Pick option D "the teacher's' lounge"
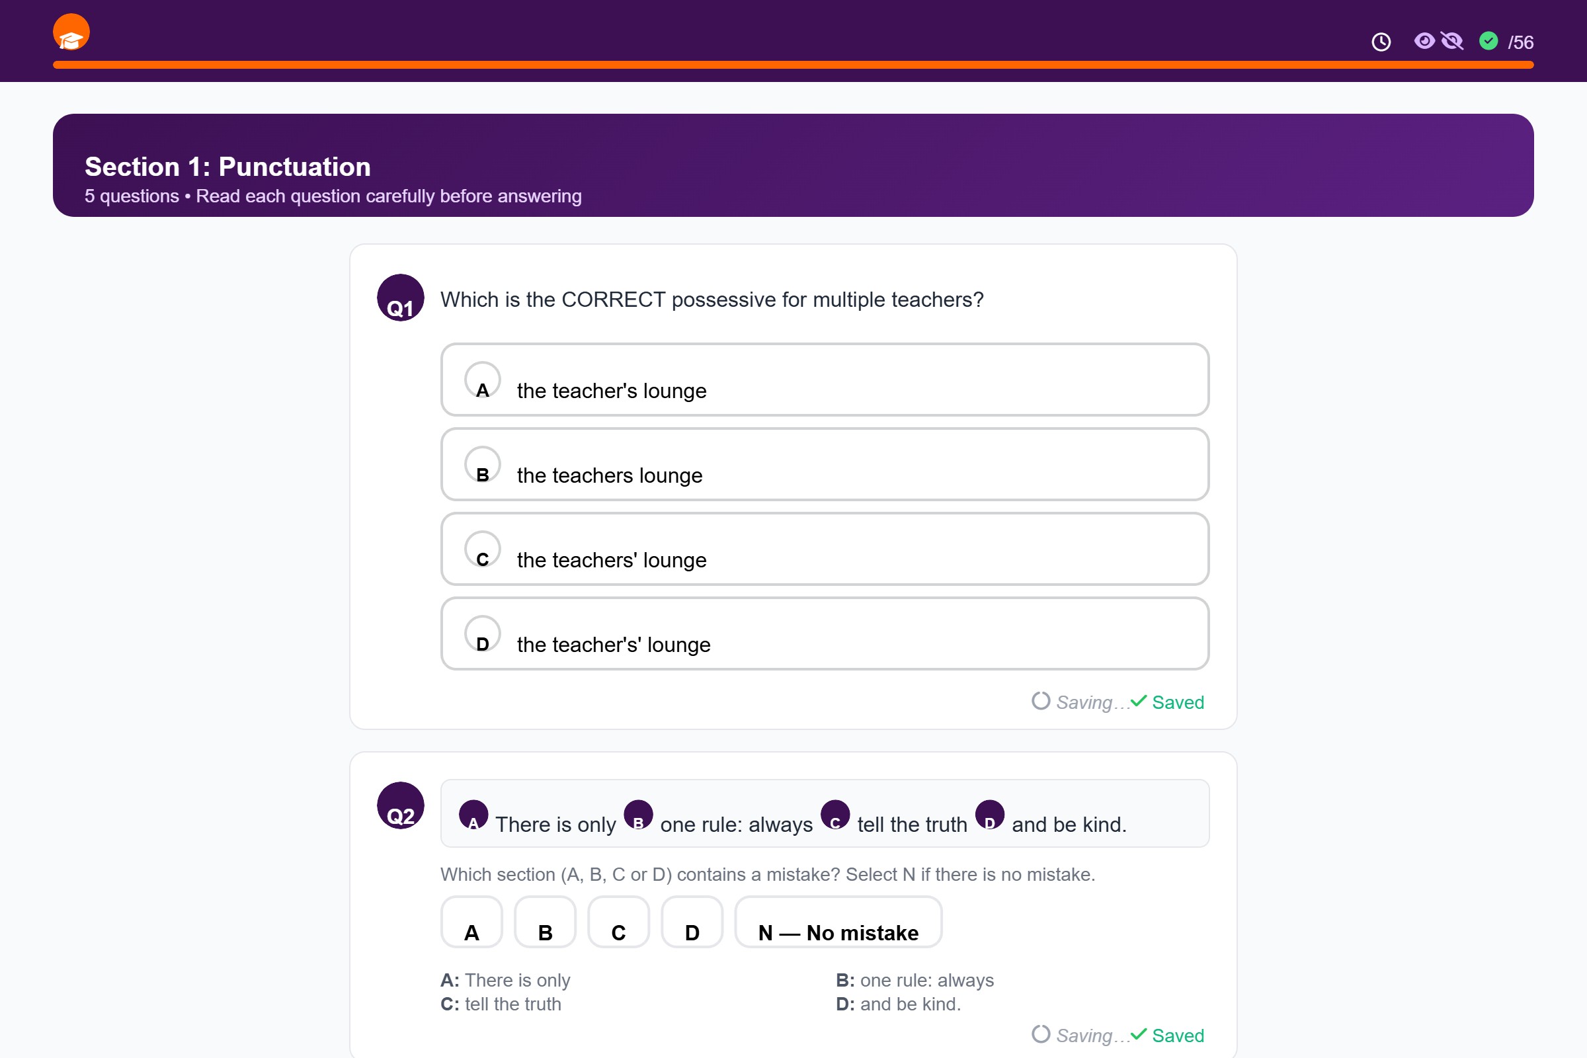The height and width of the screenshot is (1058, 1587). coord(825,633)
